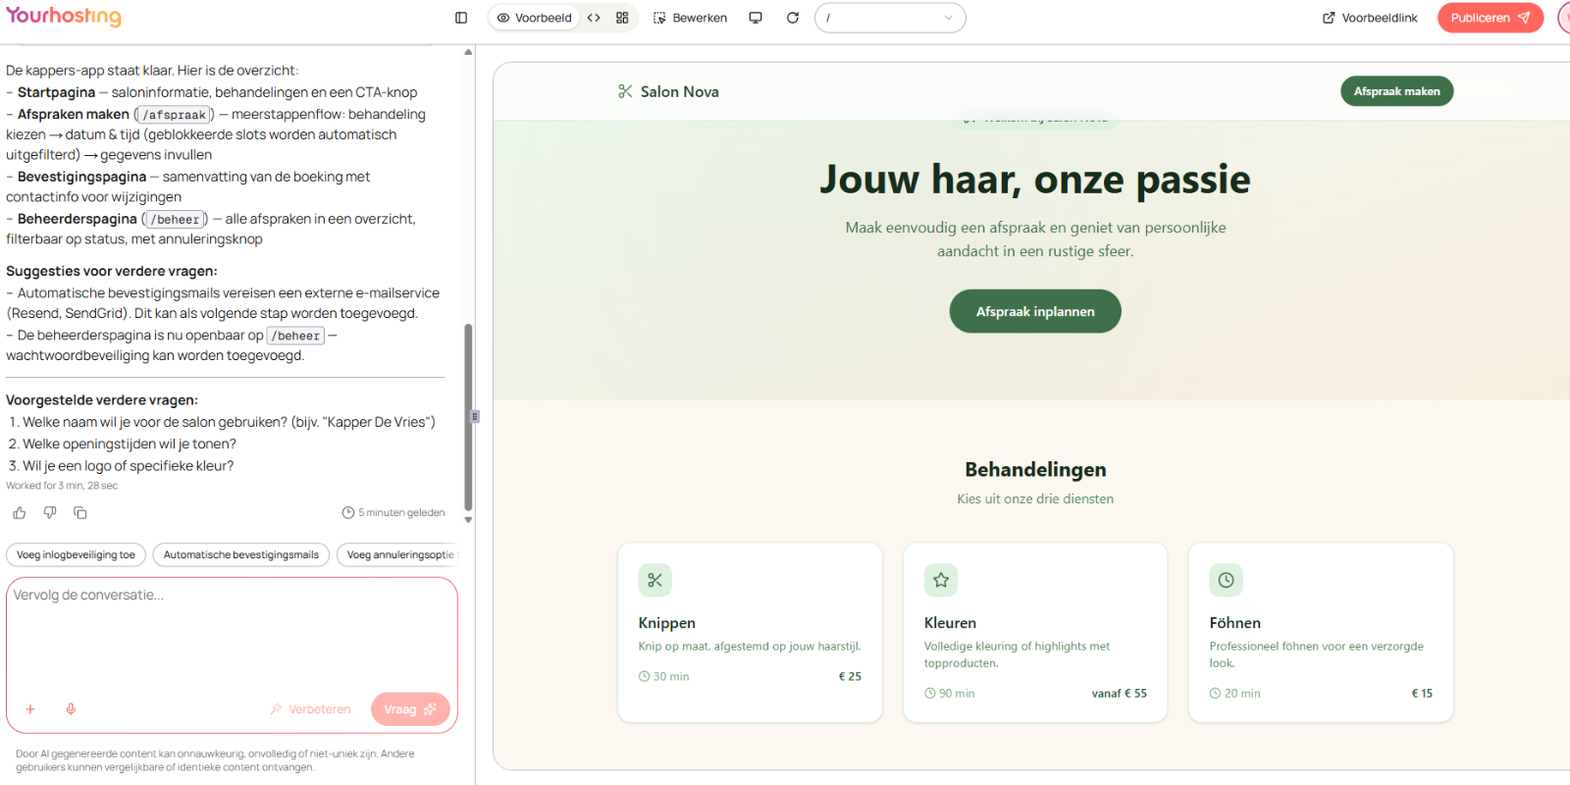Select the '/afspraak' code label

[x=175, y=115]
